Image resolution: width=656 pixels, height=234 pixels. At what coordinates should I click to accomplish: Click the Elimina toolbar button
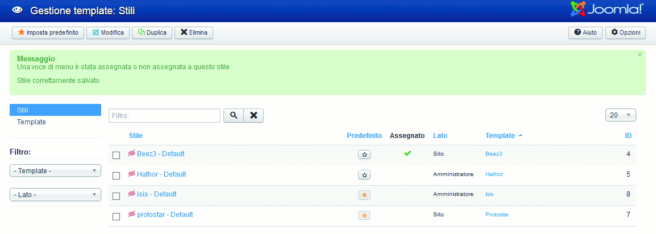coord(194,32)
